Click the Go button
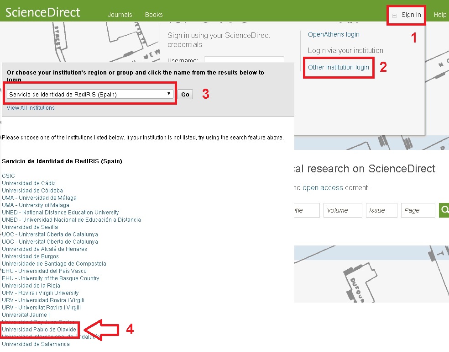The height and width of the screenshot is (352, 449). click(x=185, y=94)
